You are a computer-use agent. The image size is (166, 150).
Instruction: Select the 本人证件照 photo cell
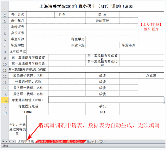pos(151,27)
